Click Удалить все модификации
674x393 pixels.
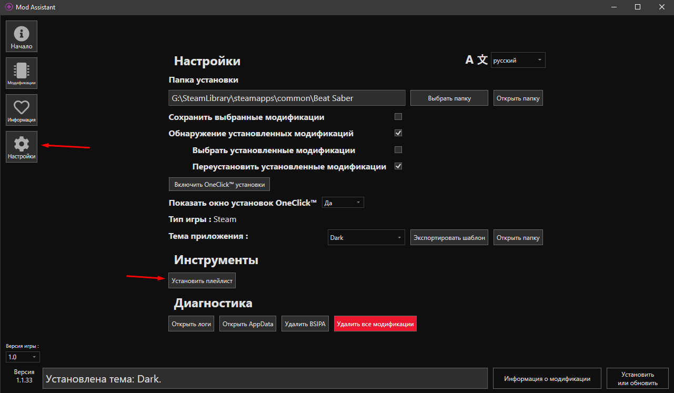click(375, 324)
